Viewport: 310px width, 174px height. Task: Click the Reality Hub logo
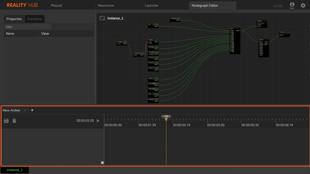click(22, 5)
